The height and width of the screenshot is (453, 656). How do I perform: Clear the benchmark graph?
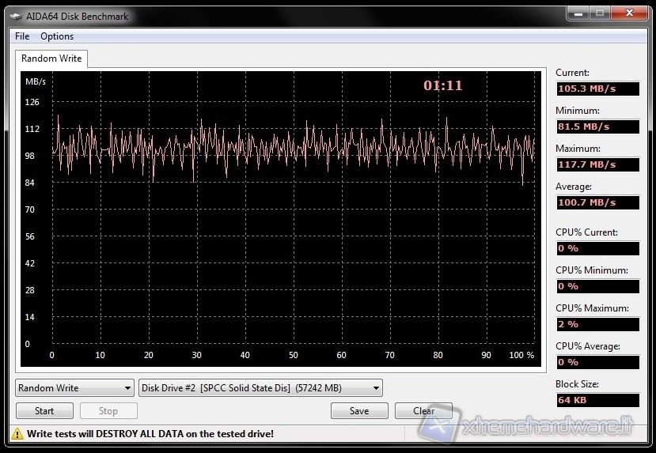pos(423,411)
